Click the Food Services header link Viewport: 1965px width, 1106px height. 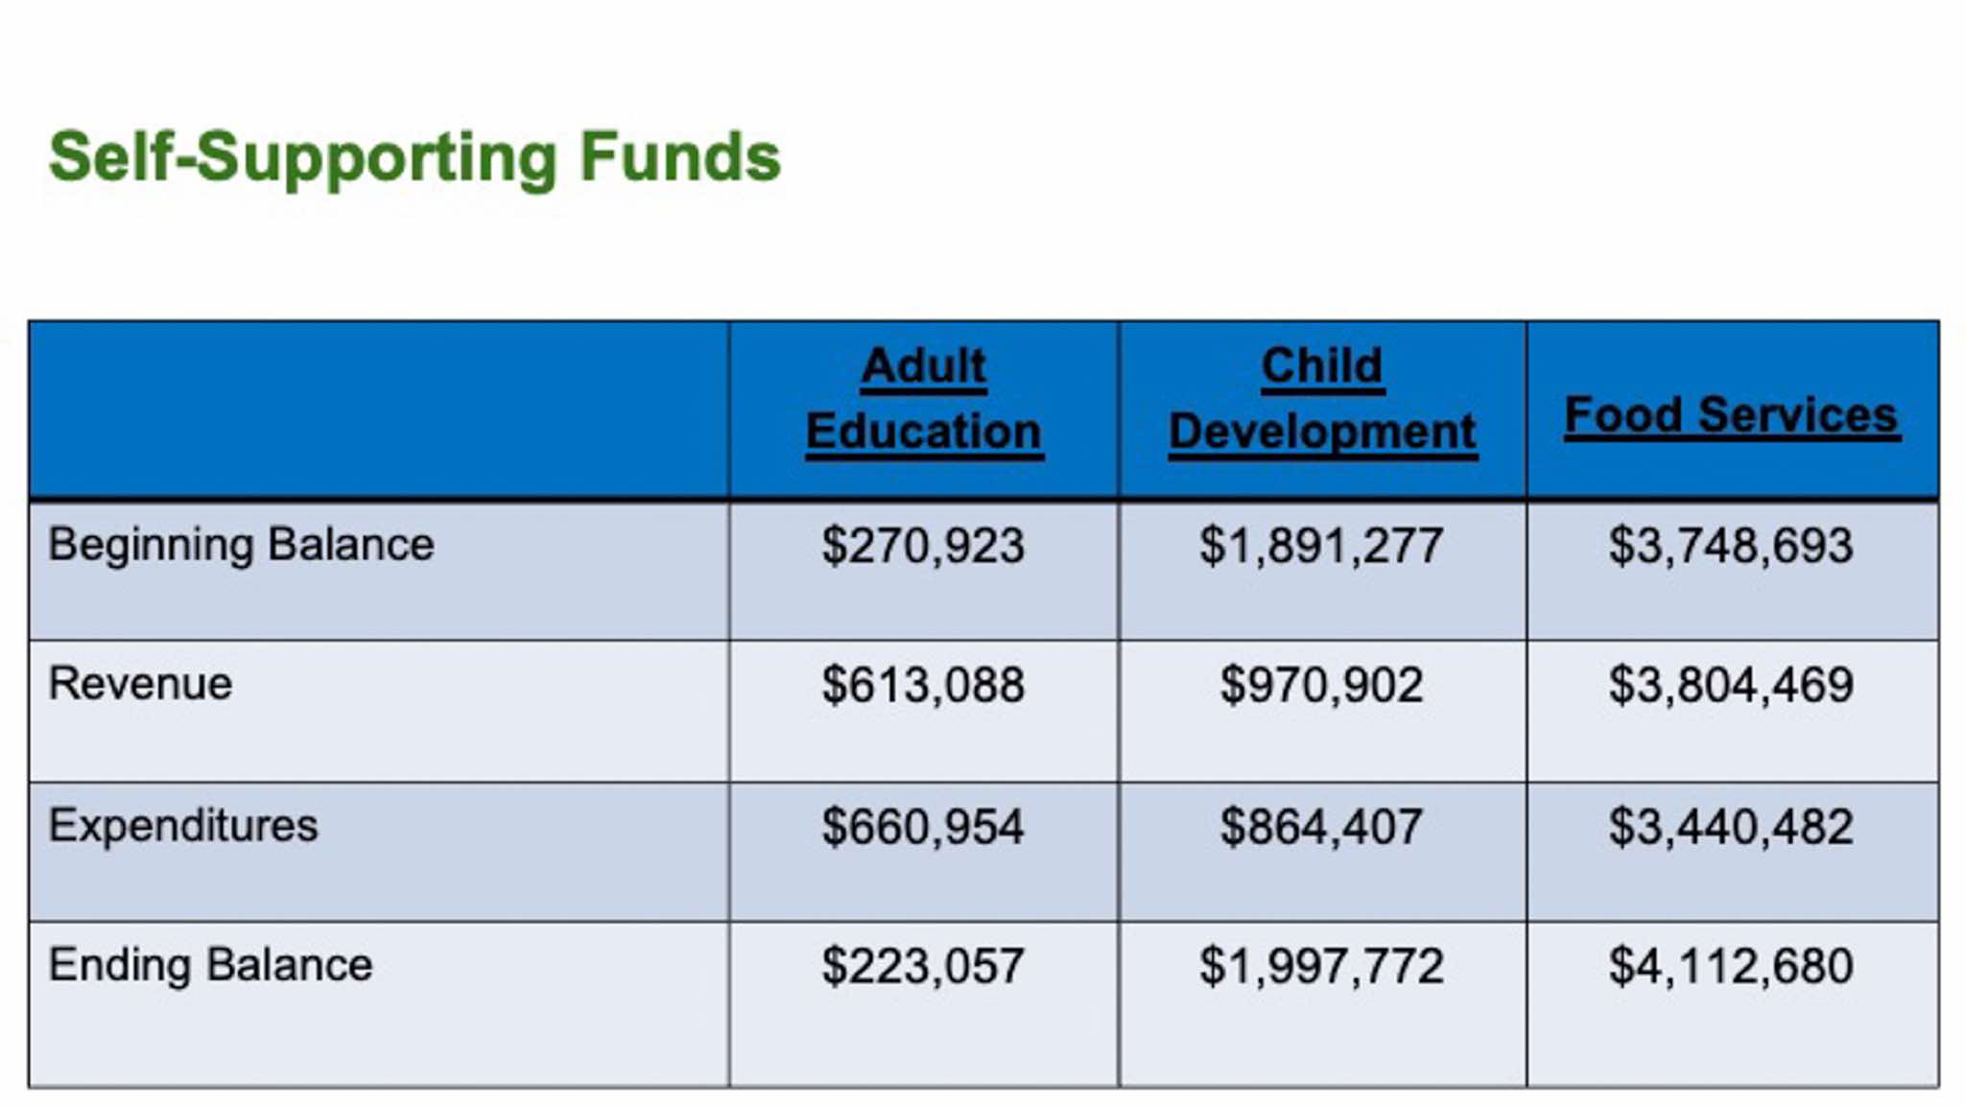[1732, 415]
